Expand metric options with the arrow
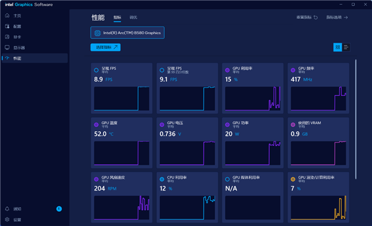 (x=346, y=17)
